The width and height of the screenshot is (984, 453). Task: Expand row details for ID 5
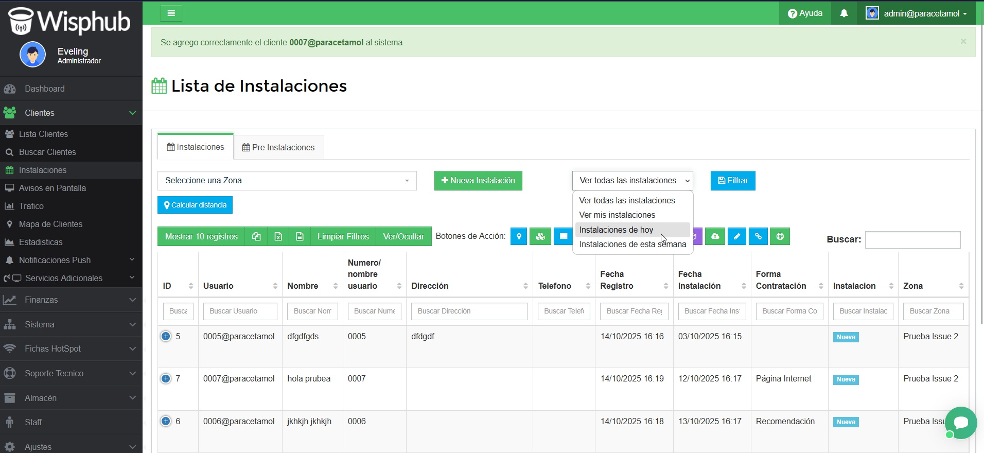click(x=166, y=336)
